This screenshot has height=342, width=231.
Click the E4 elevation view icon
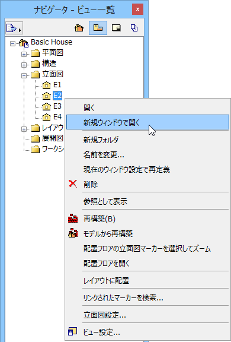click(46, 117)
